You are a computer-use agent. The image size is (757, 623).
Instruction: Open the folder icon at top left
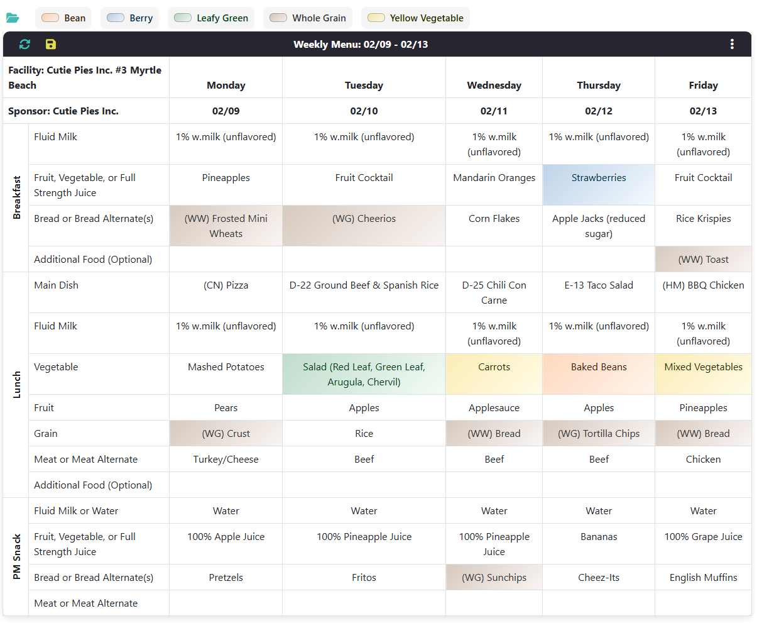coord(13,18)
